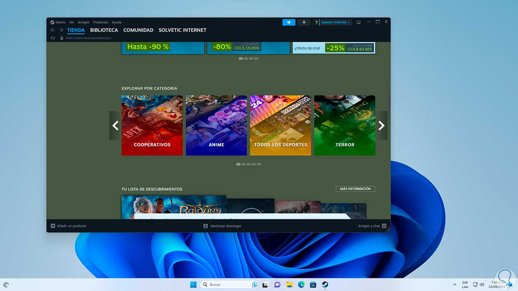
Task: Open the Amigos menu
Action: [83, 22]
